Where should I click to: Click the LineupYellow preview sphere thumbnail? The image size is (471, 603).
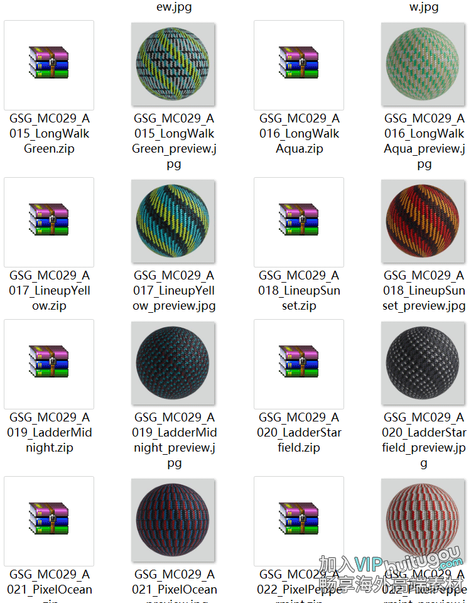(x=173, y=221)
